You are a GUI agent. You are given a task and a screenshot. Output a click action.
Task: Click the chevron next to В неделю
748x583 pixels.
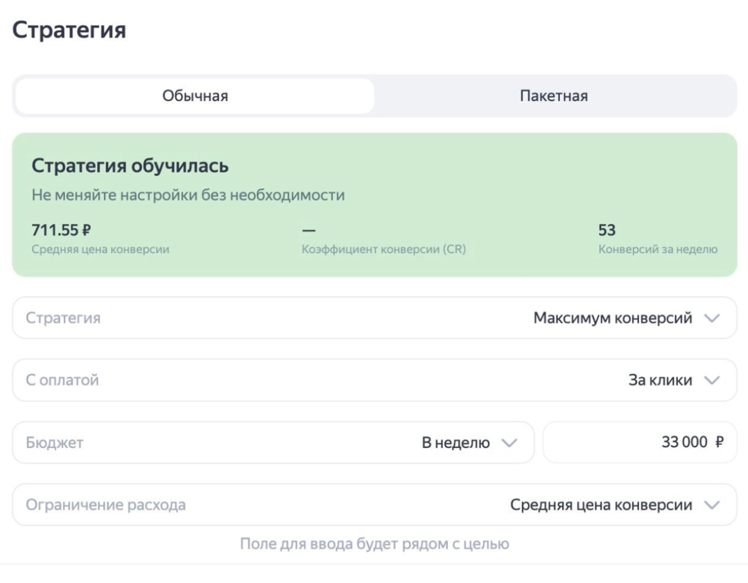509,443
